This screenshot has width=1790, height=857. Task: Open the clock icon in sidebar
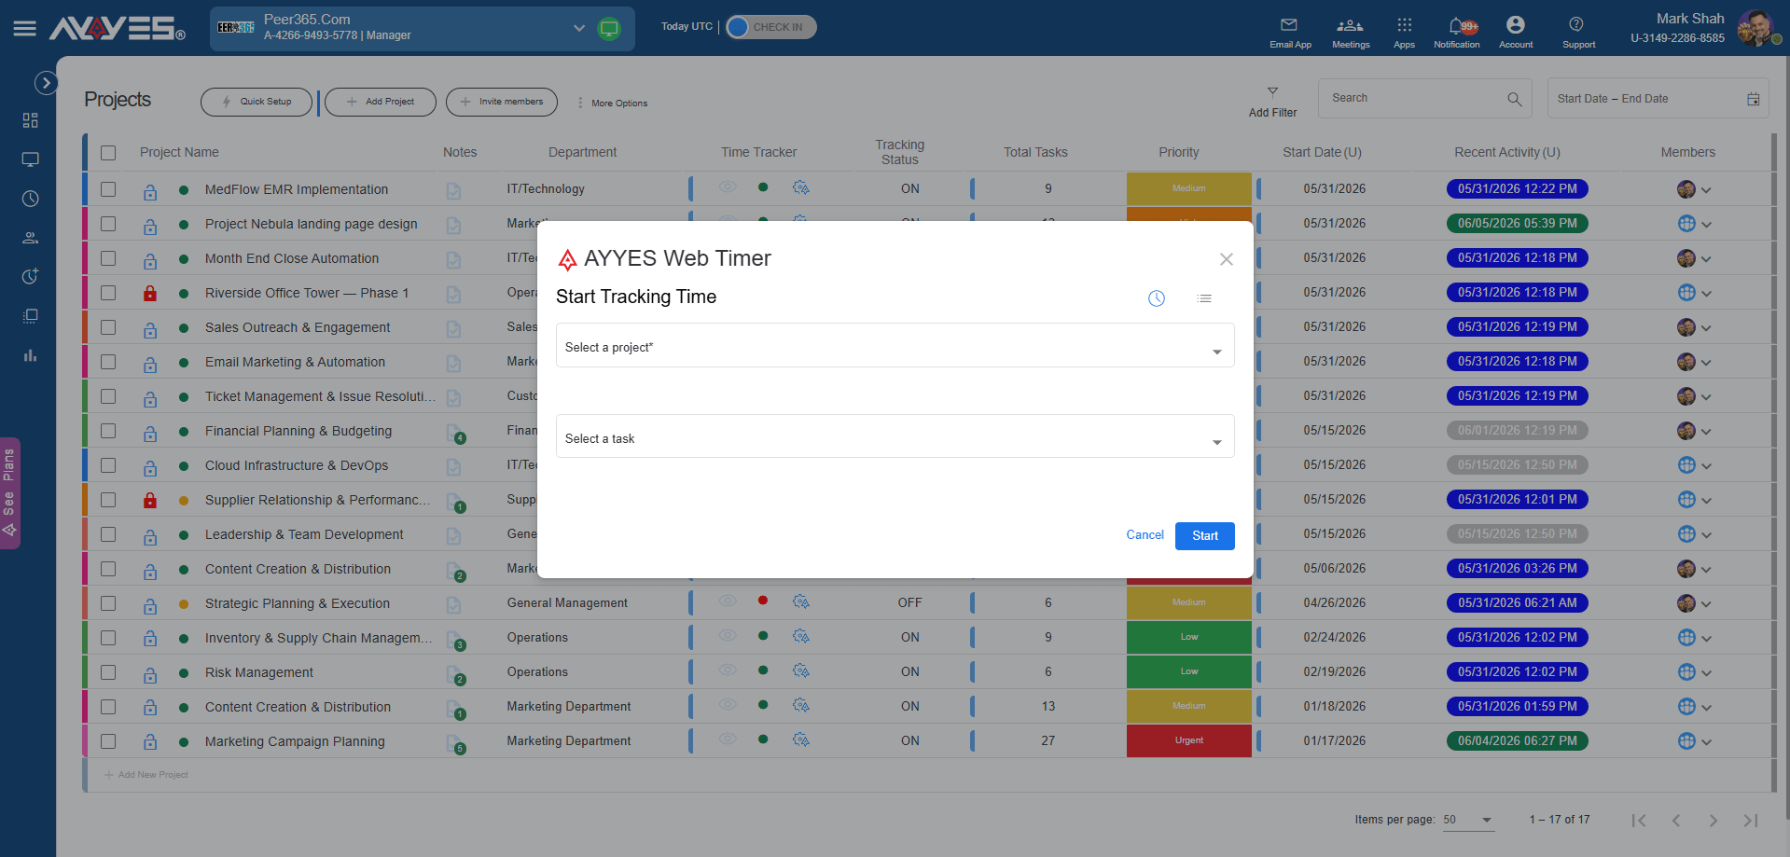(31, 199)
